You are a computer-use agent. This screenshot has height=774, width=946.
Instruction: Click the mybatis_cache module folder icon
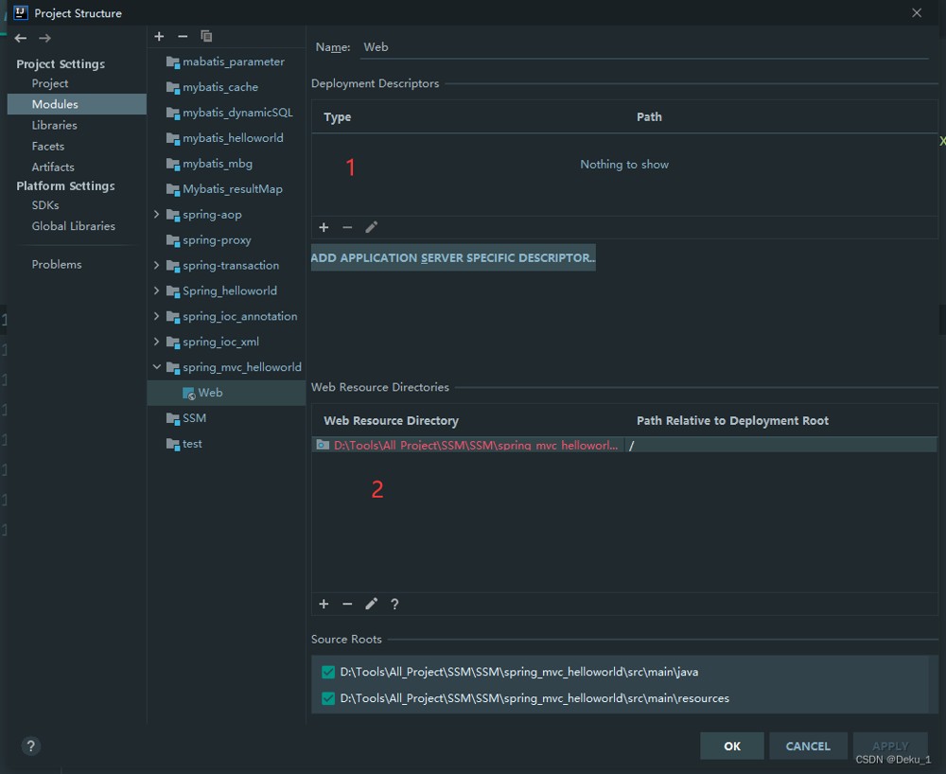(172, 87)
